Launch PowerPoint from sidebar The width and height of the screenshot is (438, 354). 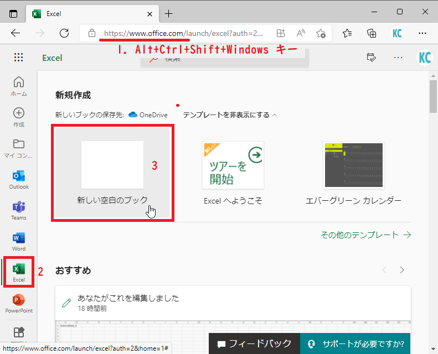[19, 304]
